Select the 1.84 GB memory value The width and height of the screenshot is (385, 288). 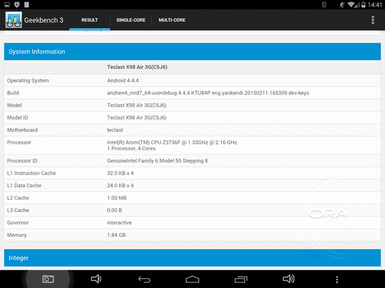(x=116, y=235)
